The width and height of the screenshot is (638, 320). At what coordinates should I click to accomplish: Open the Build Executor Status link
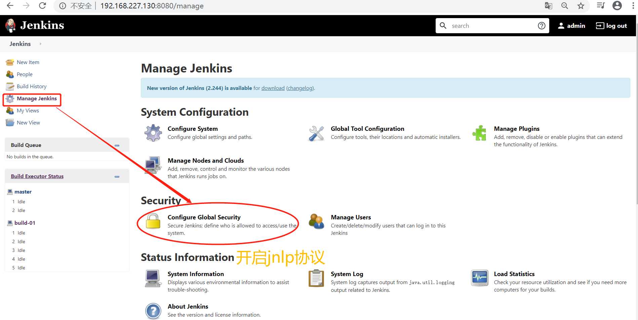37,176
